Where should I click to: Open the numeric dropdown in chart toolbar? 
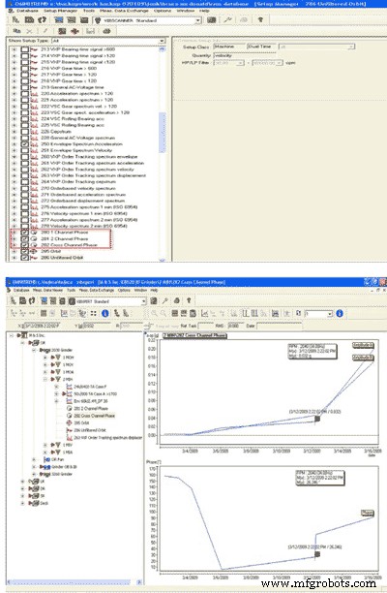pyautogui.click(x=330, y=314)
